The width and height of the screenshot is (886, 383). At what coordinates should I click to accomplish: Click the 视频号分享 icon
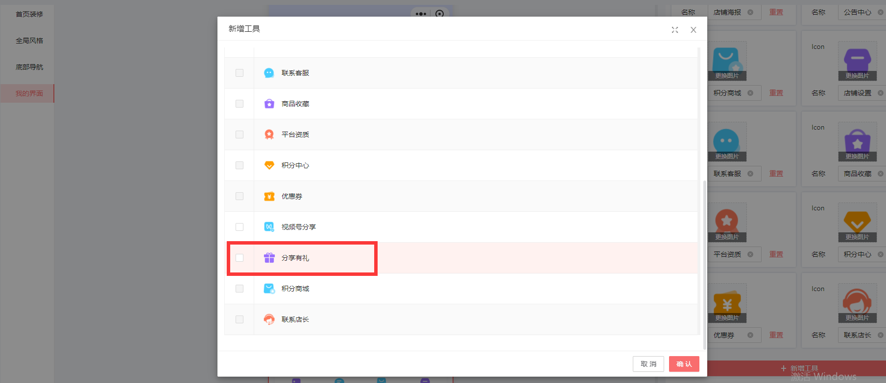(x=269, y=227)
